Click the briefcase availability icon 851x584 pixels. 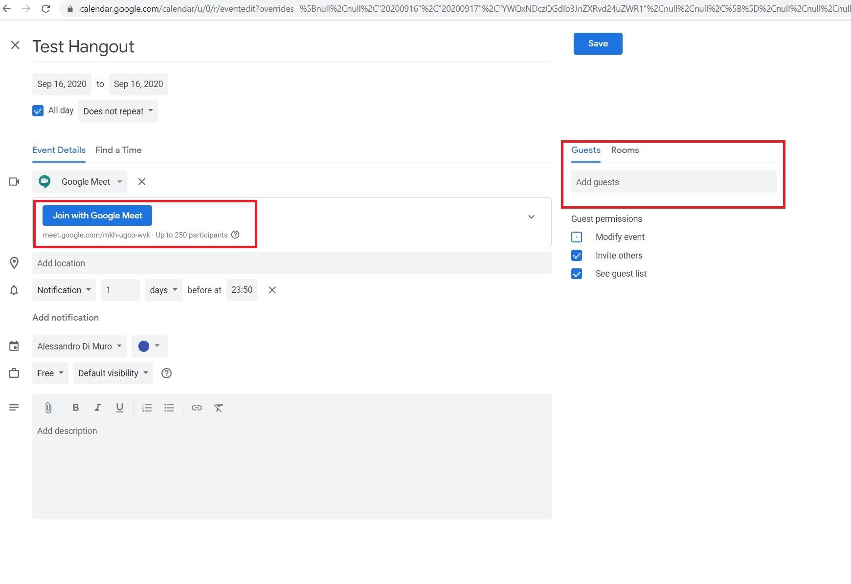[14, 373]
